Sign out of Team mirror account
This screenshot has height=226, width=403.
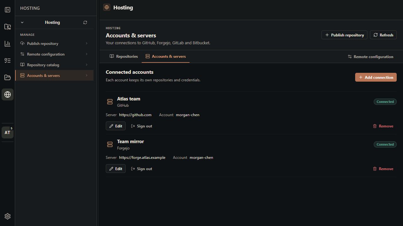tap(141, 169)
